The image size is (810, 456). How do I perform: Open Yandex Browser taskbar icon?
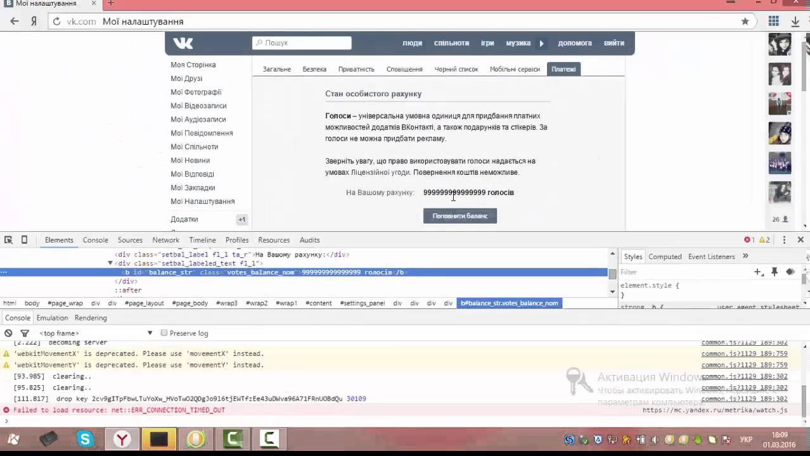[122, 439]
